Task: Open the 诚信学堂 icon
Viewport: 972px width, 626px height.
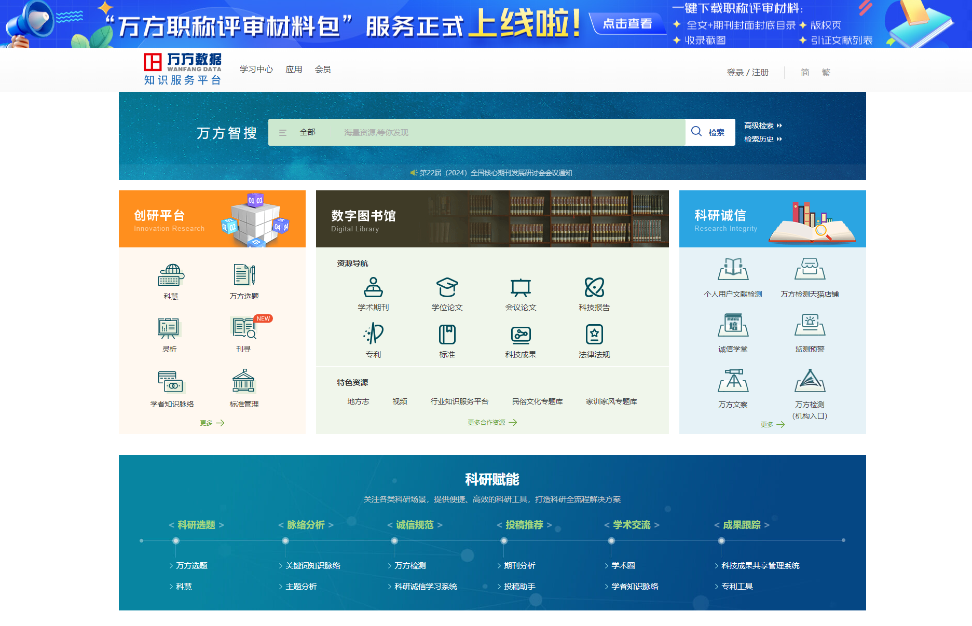Action: coord(733,325)
